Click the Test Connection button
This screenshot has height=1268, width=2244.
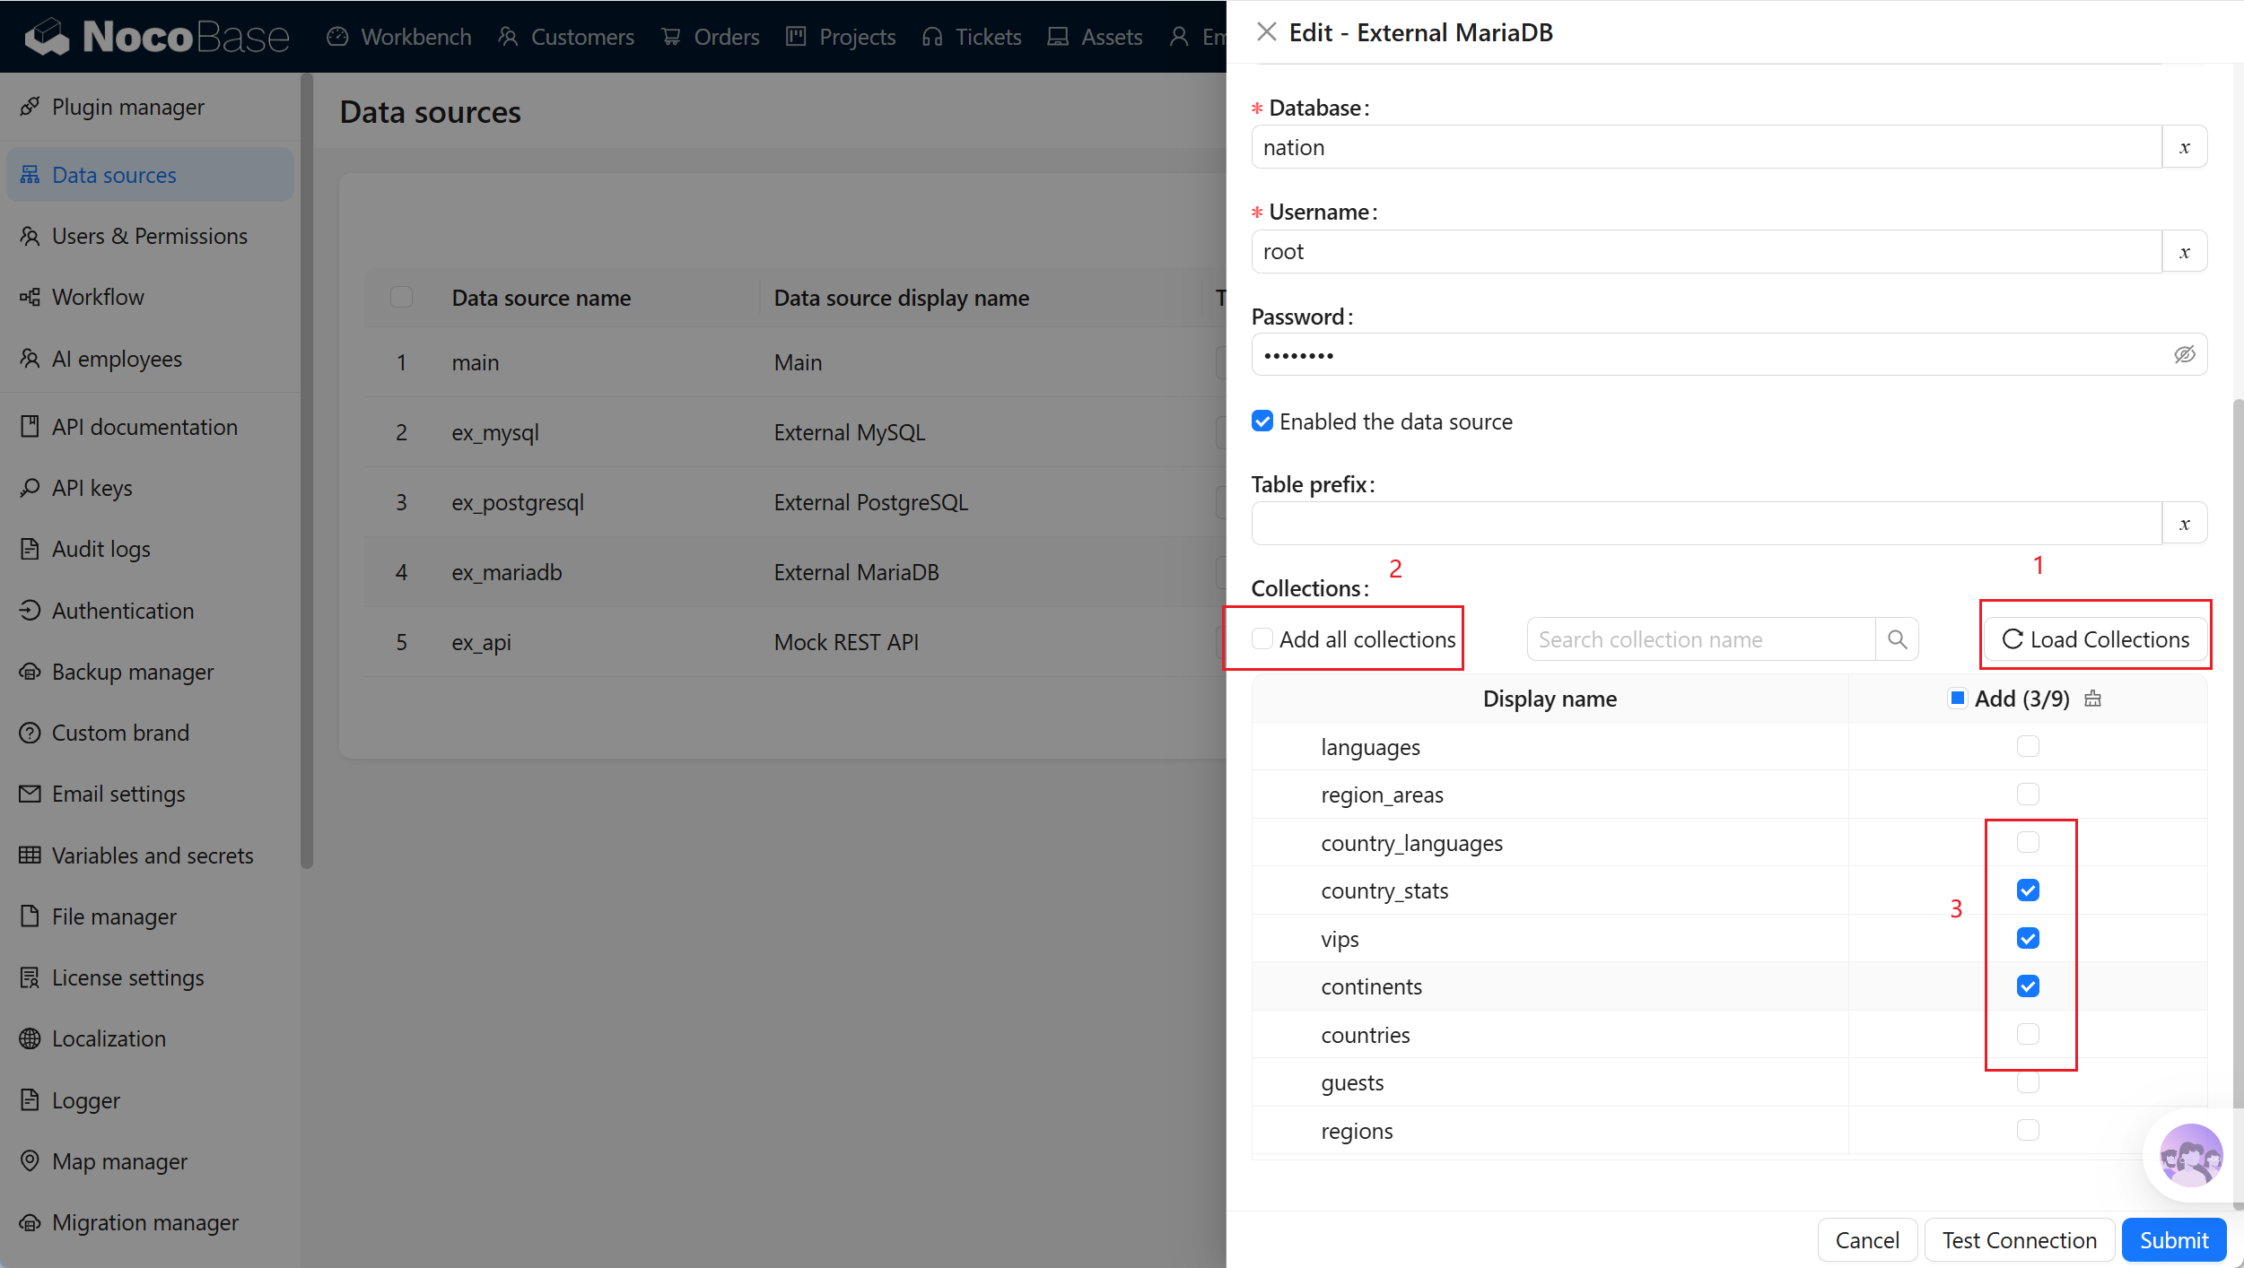pyautogui.click(x=2019, y=1240)
